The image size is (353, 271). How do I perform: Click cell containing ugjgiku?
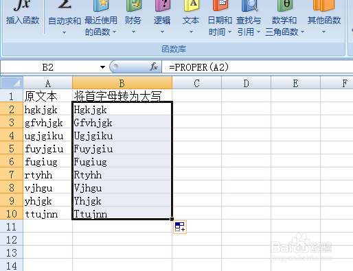tap(47, 135)
